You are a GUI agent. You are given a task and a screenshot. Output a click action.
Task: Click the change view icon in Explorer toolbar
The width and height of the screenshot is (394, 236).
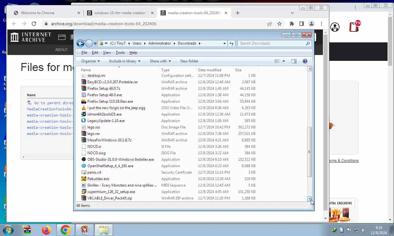[277, 61]
